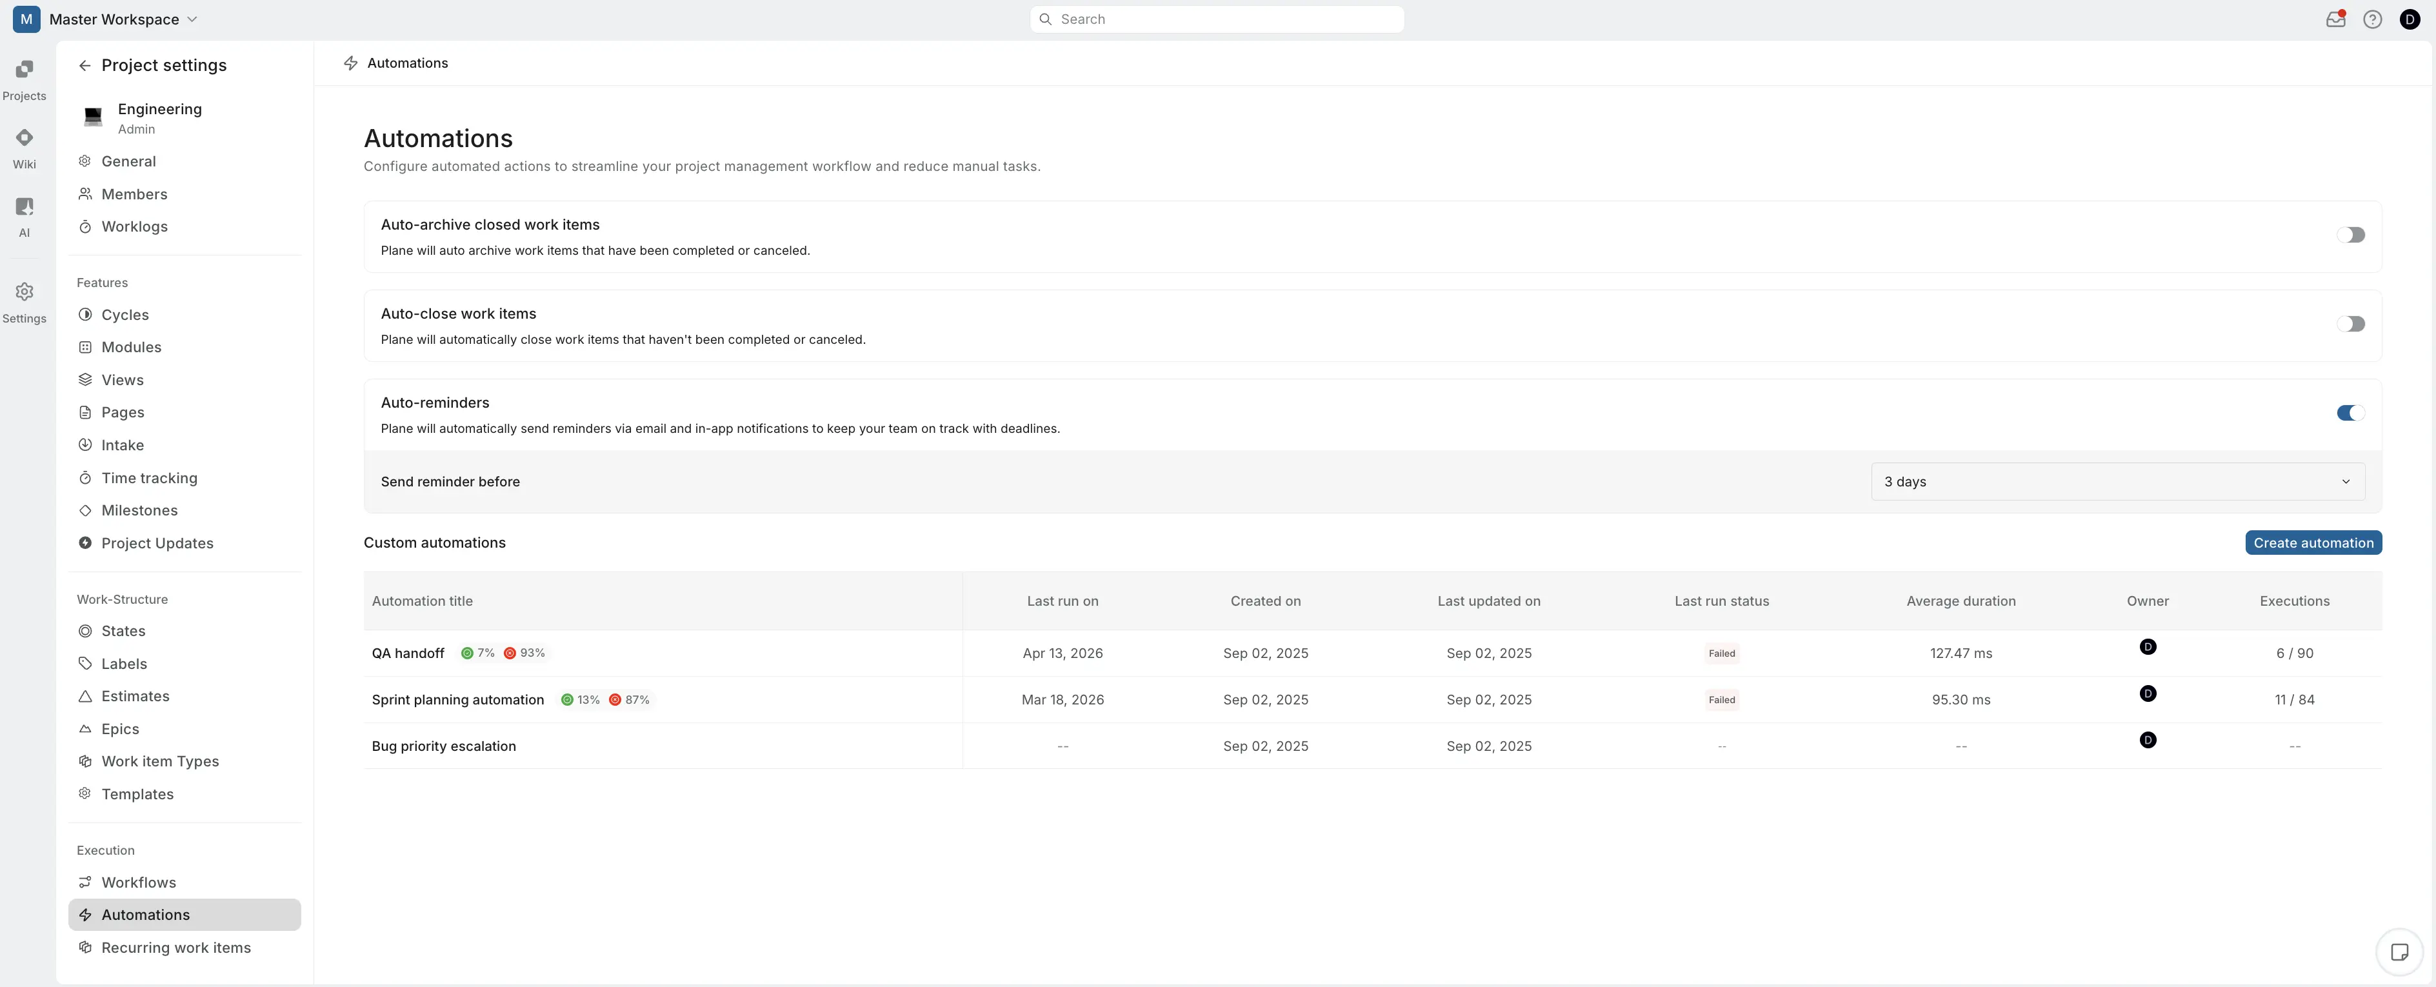The height and width of the screenshot is (987, 2436).
Task: Open the Send reminder before 3 days dropdown
Action: tap(2117, 481)
